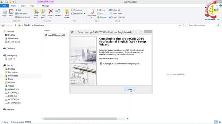Open the address bar history dropdown

point(180,25)
